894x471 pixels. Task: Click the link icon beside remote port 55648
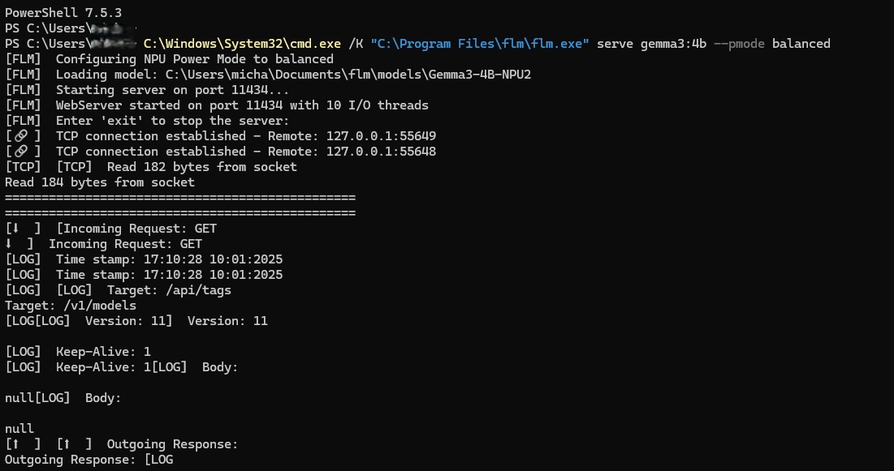tap(23, 152)
